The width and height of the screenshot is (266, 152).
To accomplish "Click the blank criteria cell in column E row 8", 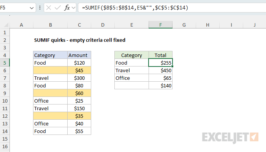I will click(x=131, y=85).
